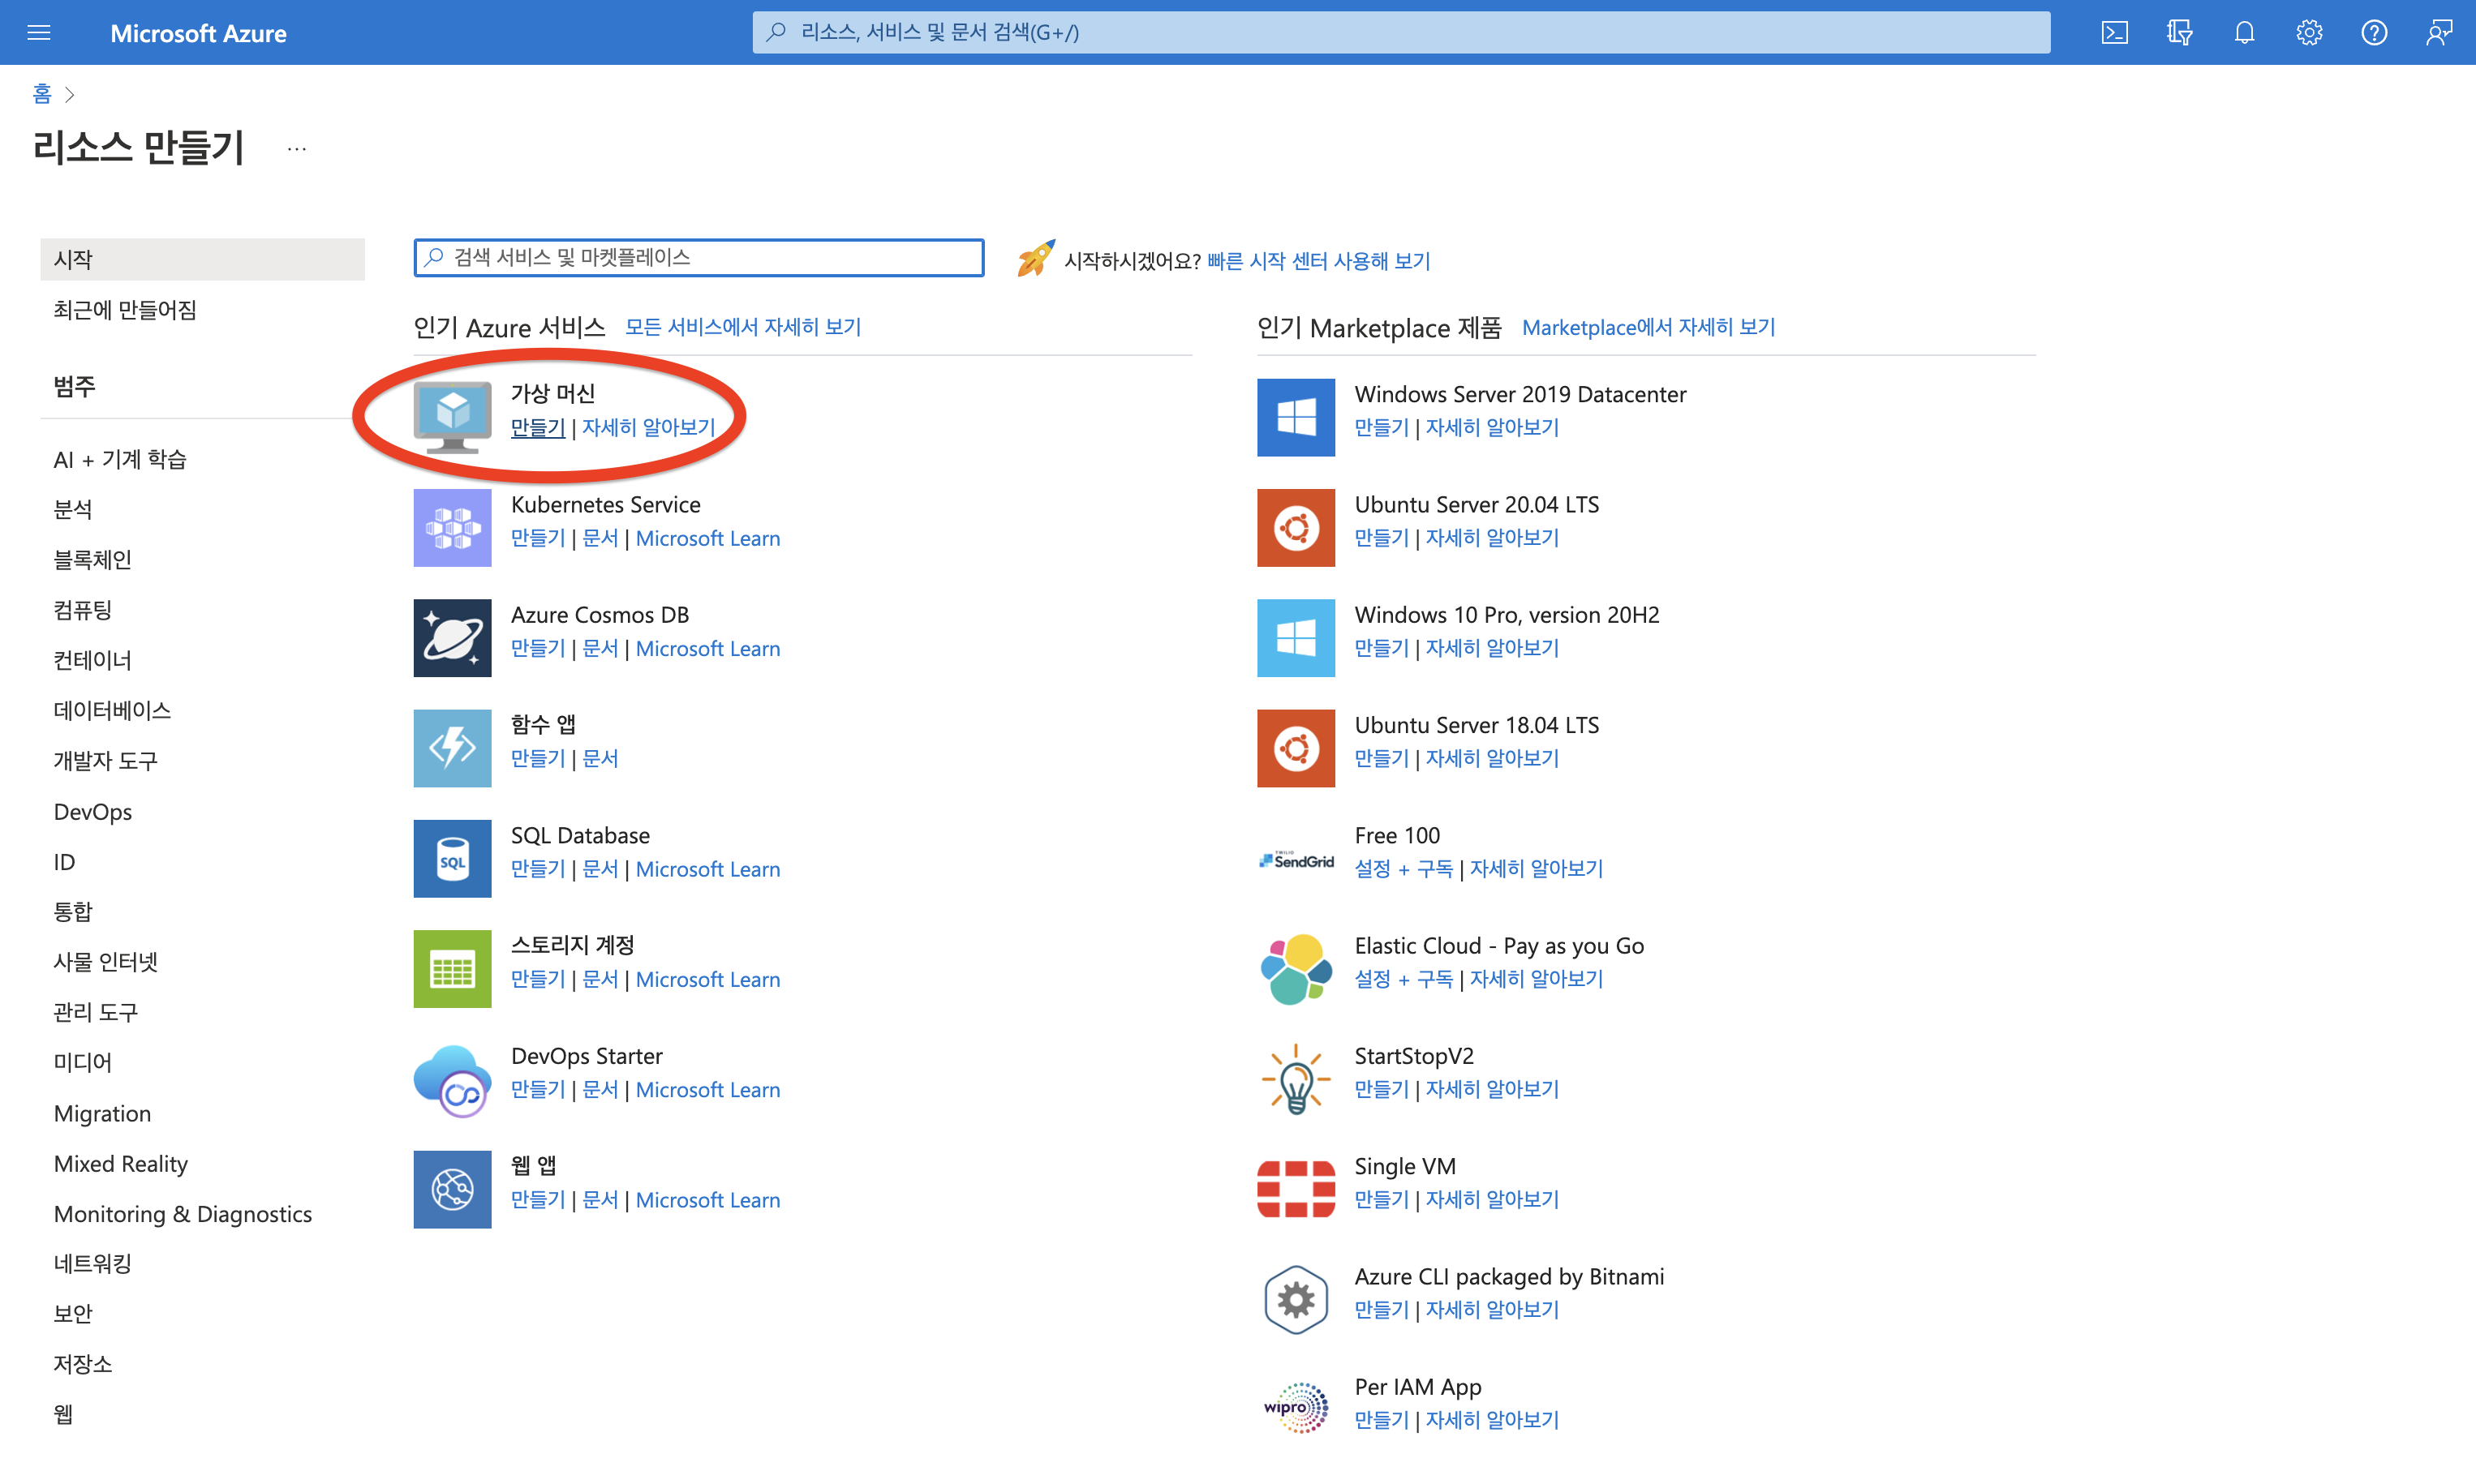Click the Per IAM App wipro logo

point(1296,1408)
